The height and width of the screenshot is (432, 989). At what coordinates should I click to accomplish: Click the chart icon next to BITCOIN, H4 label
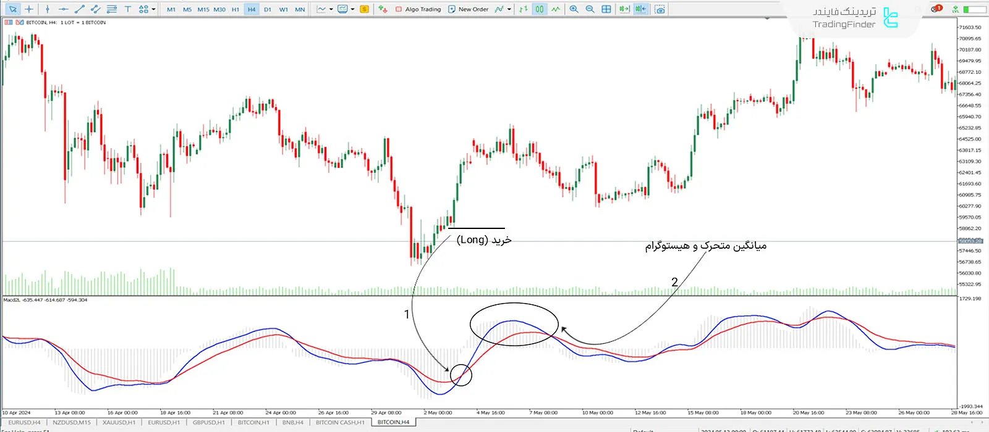pyautogui.click(x=20, y=22)
